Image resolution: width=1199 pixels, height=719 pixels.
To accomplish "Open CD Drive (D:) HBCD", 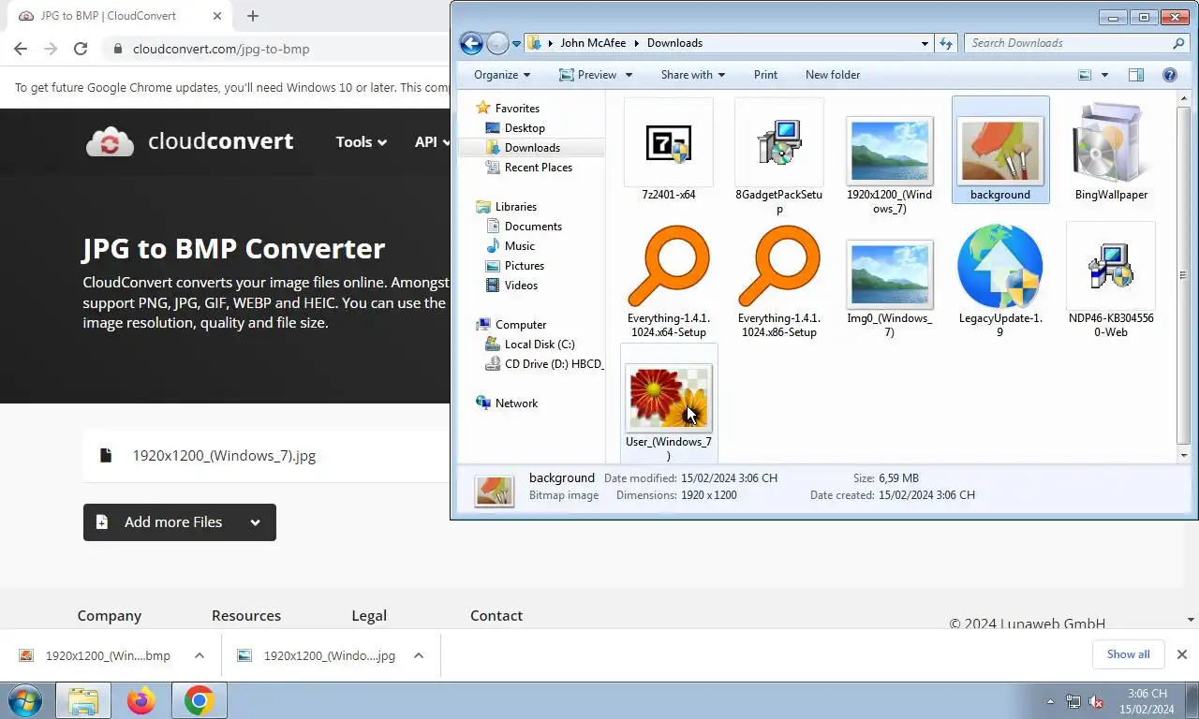I will (x=554, y=364).
